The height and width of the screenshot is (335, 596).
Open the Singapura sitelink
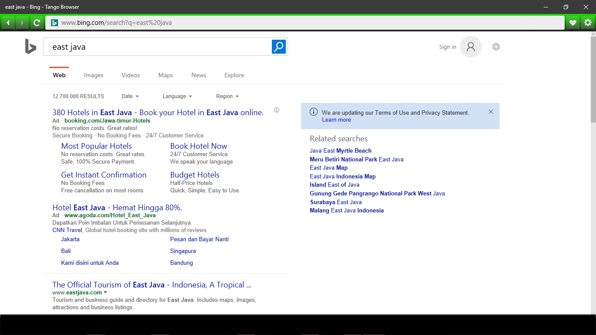(183, 251)
